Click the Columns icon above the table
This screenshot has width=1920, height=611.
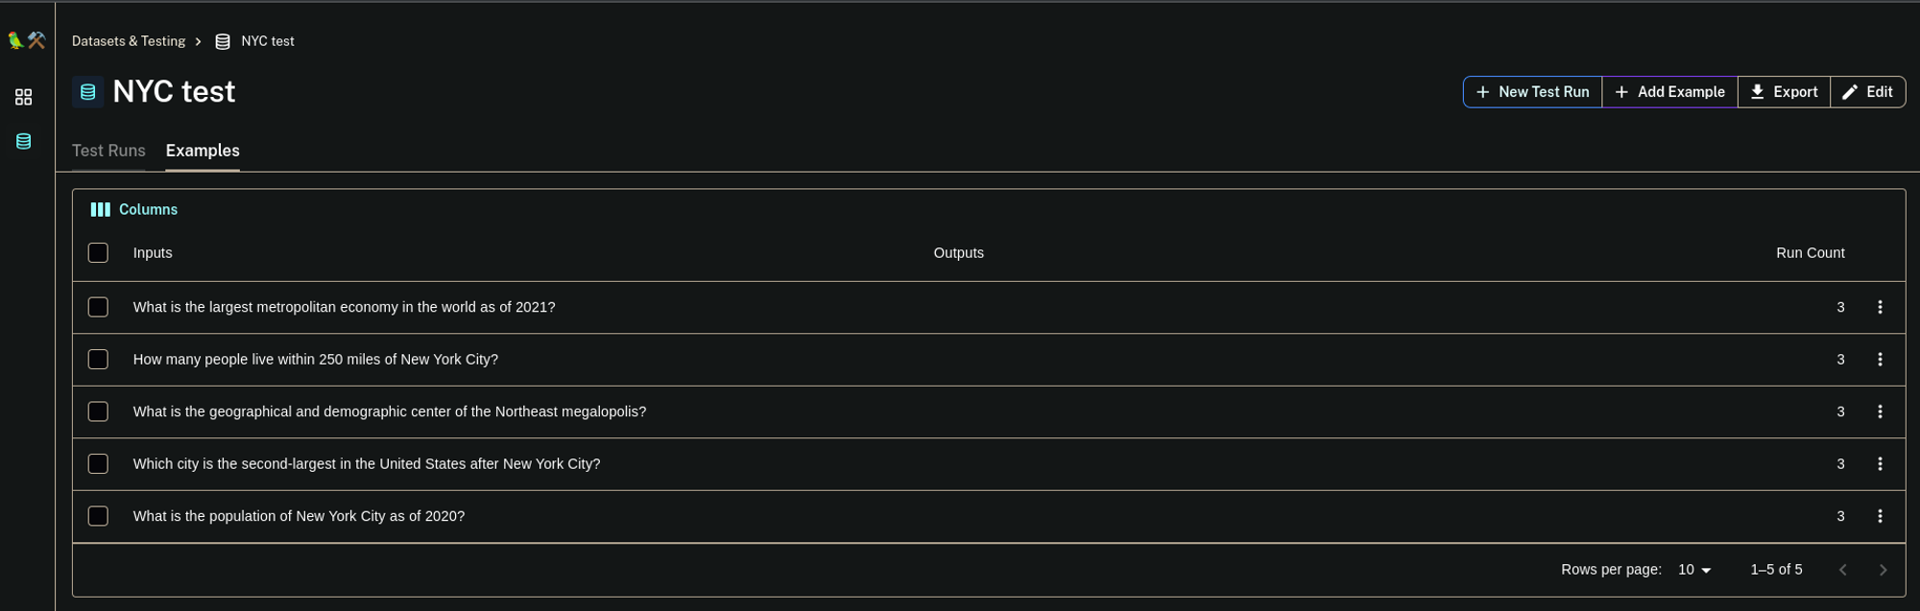click(x=100, y=209)
